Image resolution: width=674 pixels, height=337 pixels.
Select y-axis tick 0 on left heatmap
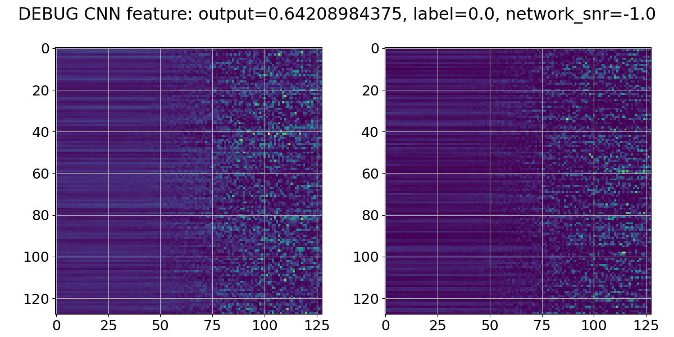tap(45, 49)
